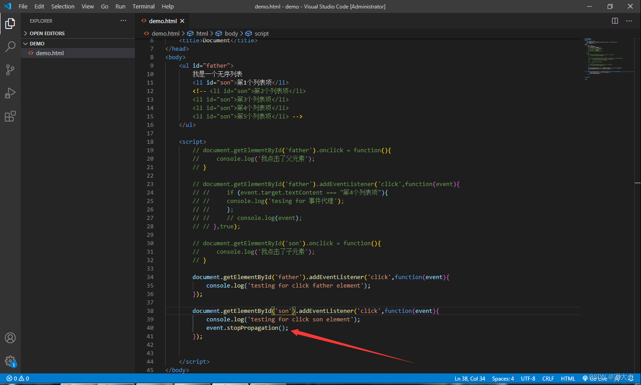Viewport: 641px width, 385px height.
Task: Click the </head> tag on line 7
Action: pyautogui.click(x=177, y=49)
